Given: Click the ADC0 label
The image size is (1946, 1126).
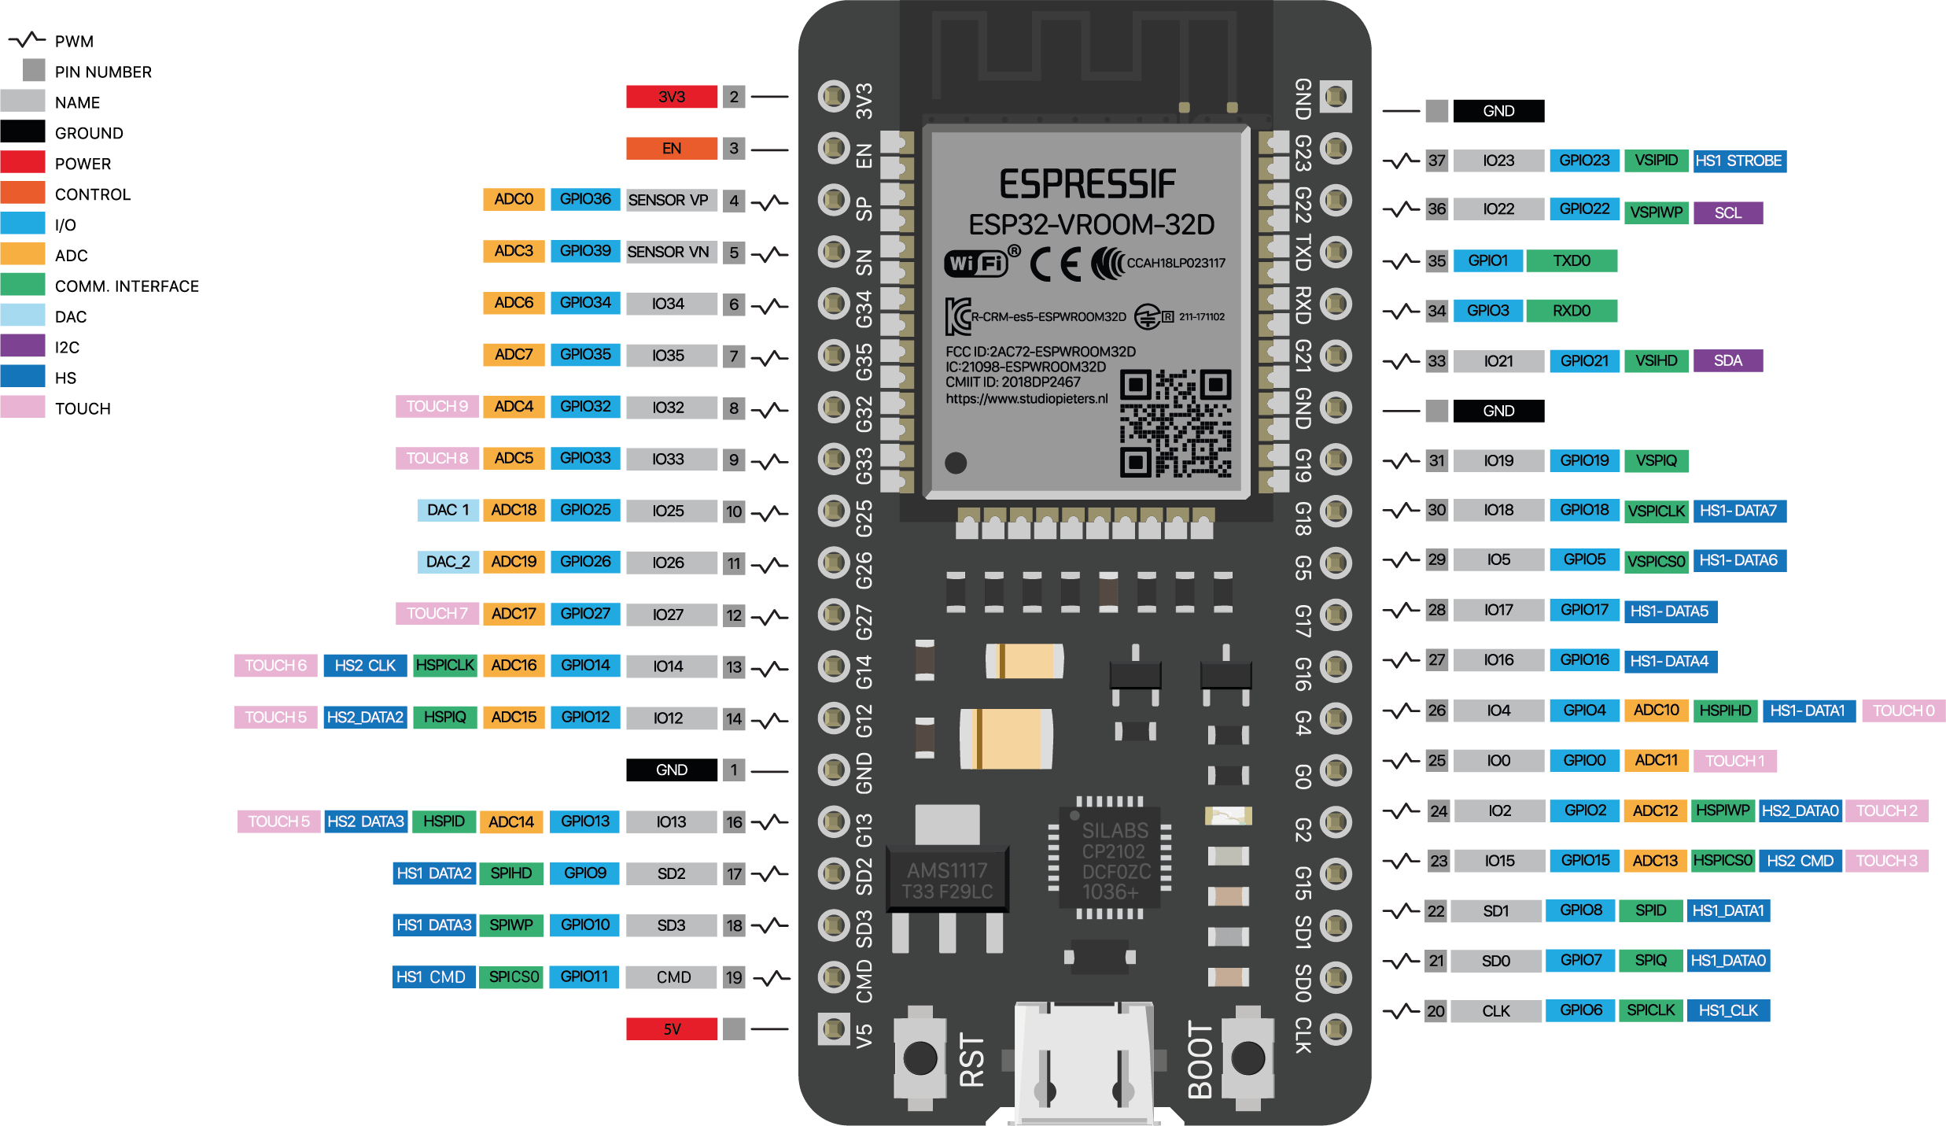Looking at the screenshot, I should coord(514,199).
